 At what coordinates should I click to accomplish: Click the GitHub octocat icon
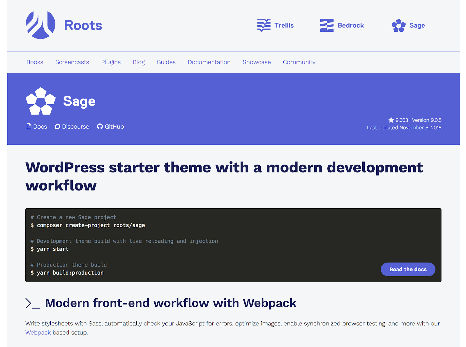[x=100, y=126]
